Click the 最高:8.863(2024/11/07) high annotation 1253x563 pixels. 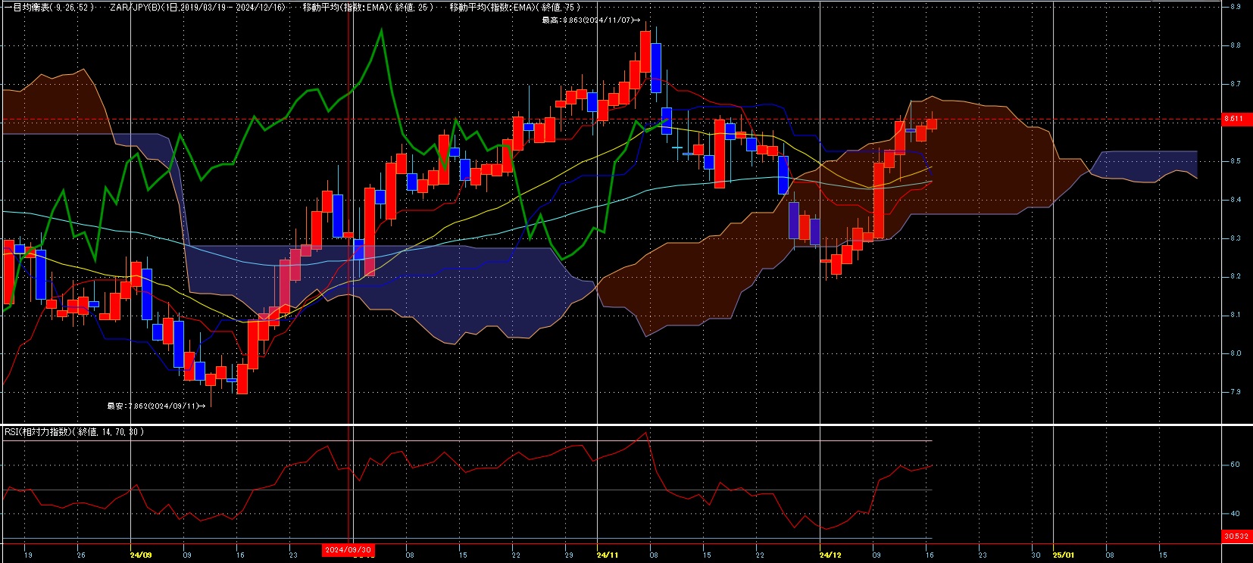[591, 20]
